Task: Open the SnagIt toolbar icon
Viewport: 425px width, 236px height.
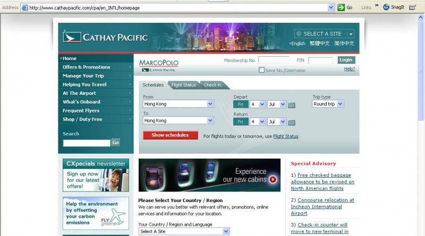Action: pyautogui.click(x=386, y=7)
